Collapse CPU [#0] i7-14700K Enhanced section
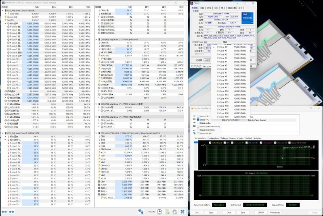The width and height of the screenshot is (323, 216). 96,39
